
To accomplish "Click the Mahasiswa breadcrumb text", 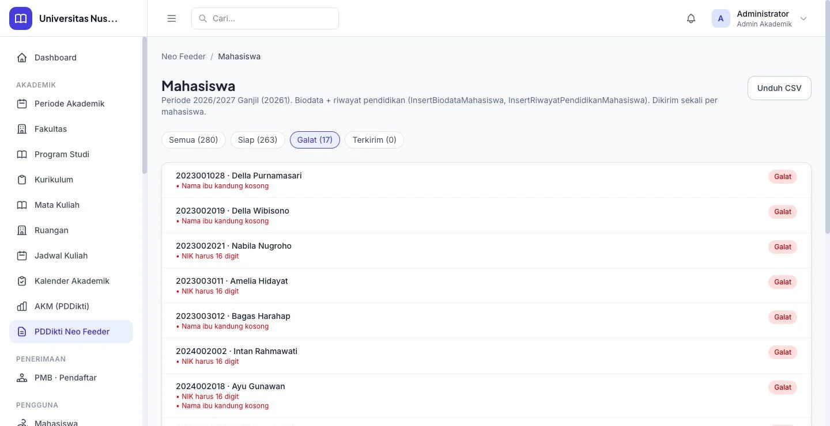I will click(239, 56).
